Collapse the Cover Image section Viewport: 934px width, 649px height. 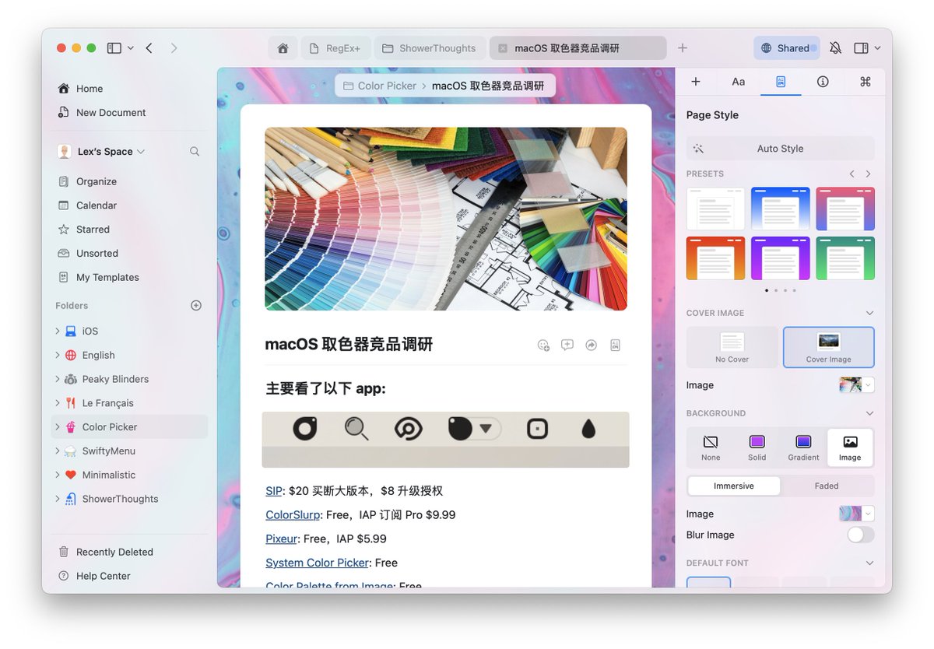pos(869,314)
